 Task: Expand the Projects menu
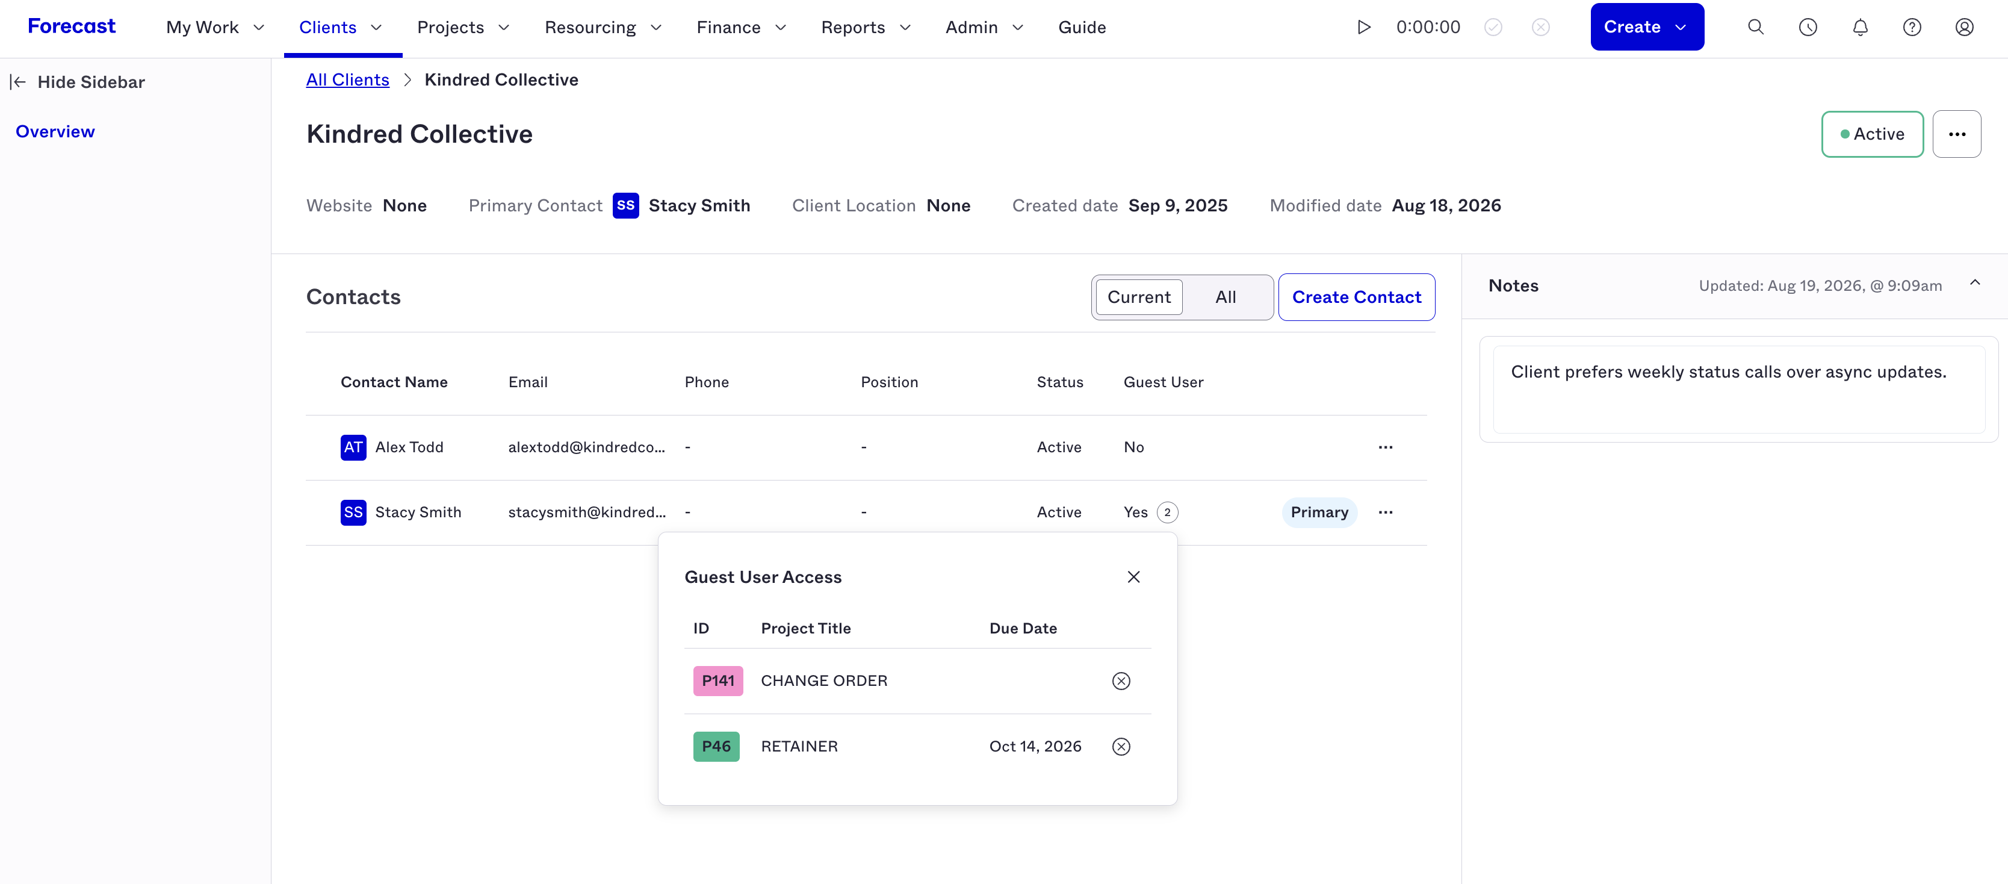463,27
